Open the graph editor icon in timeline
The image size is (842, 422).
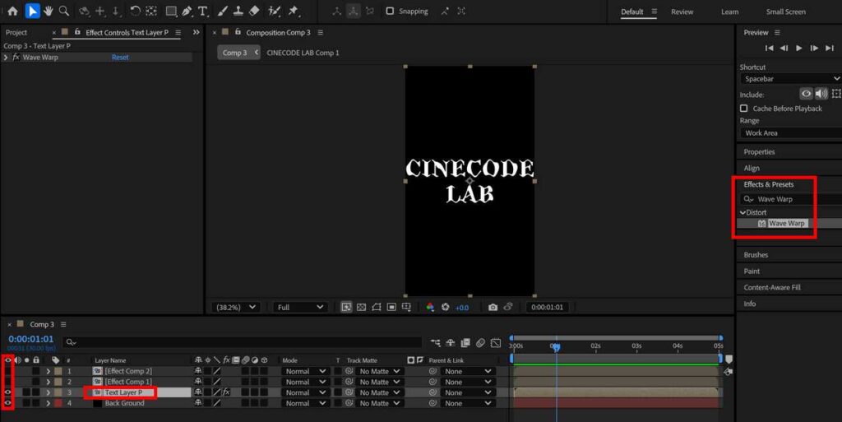pos(496,342)
